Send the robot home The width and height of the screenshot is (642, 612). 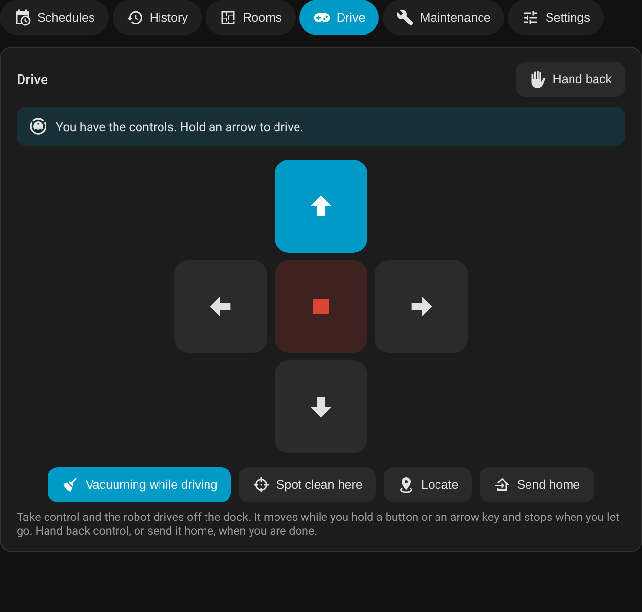[x=537, y=485]
